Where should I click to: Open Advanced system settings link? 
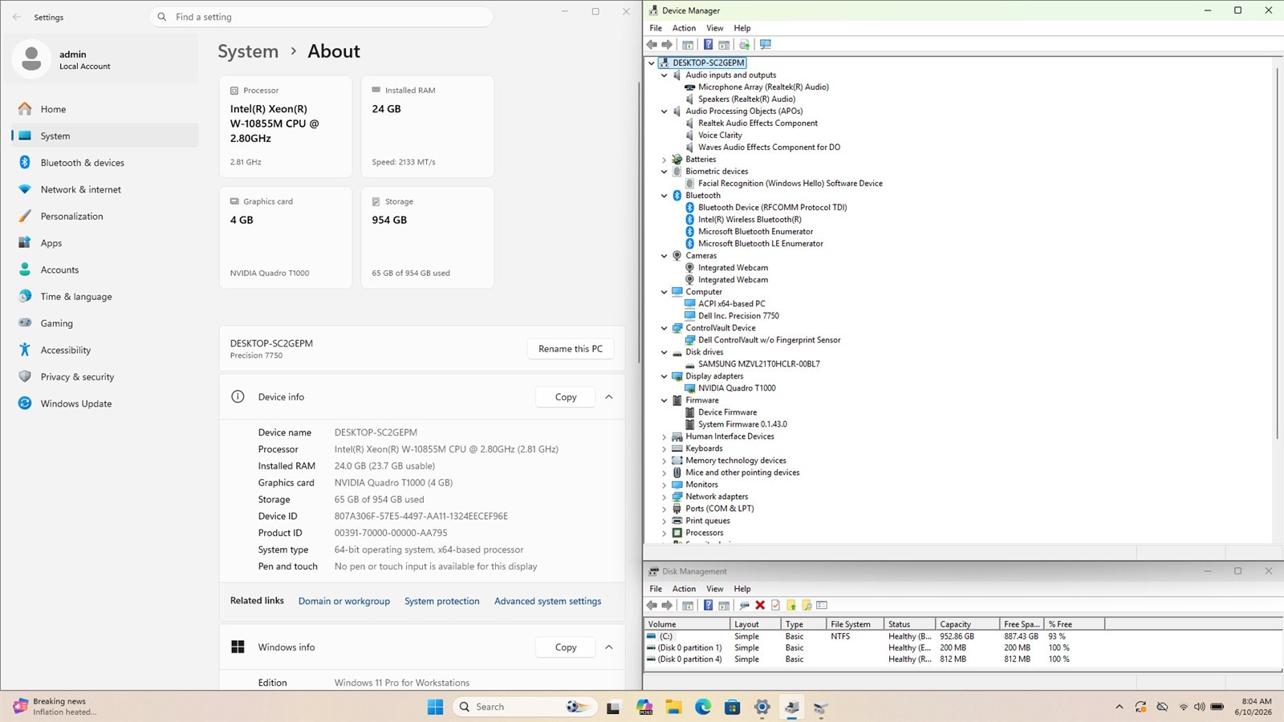click(x=548, y=601)
